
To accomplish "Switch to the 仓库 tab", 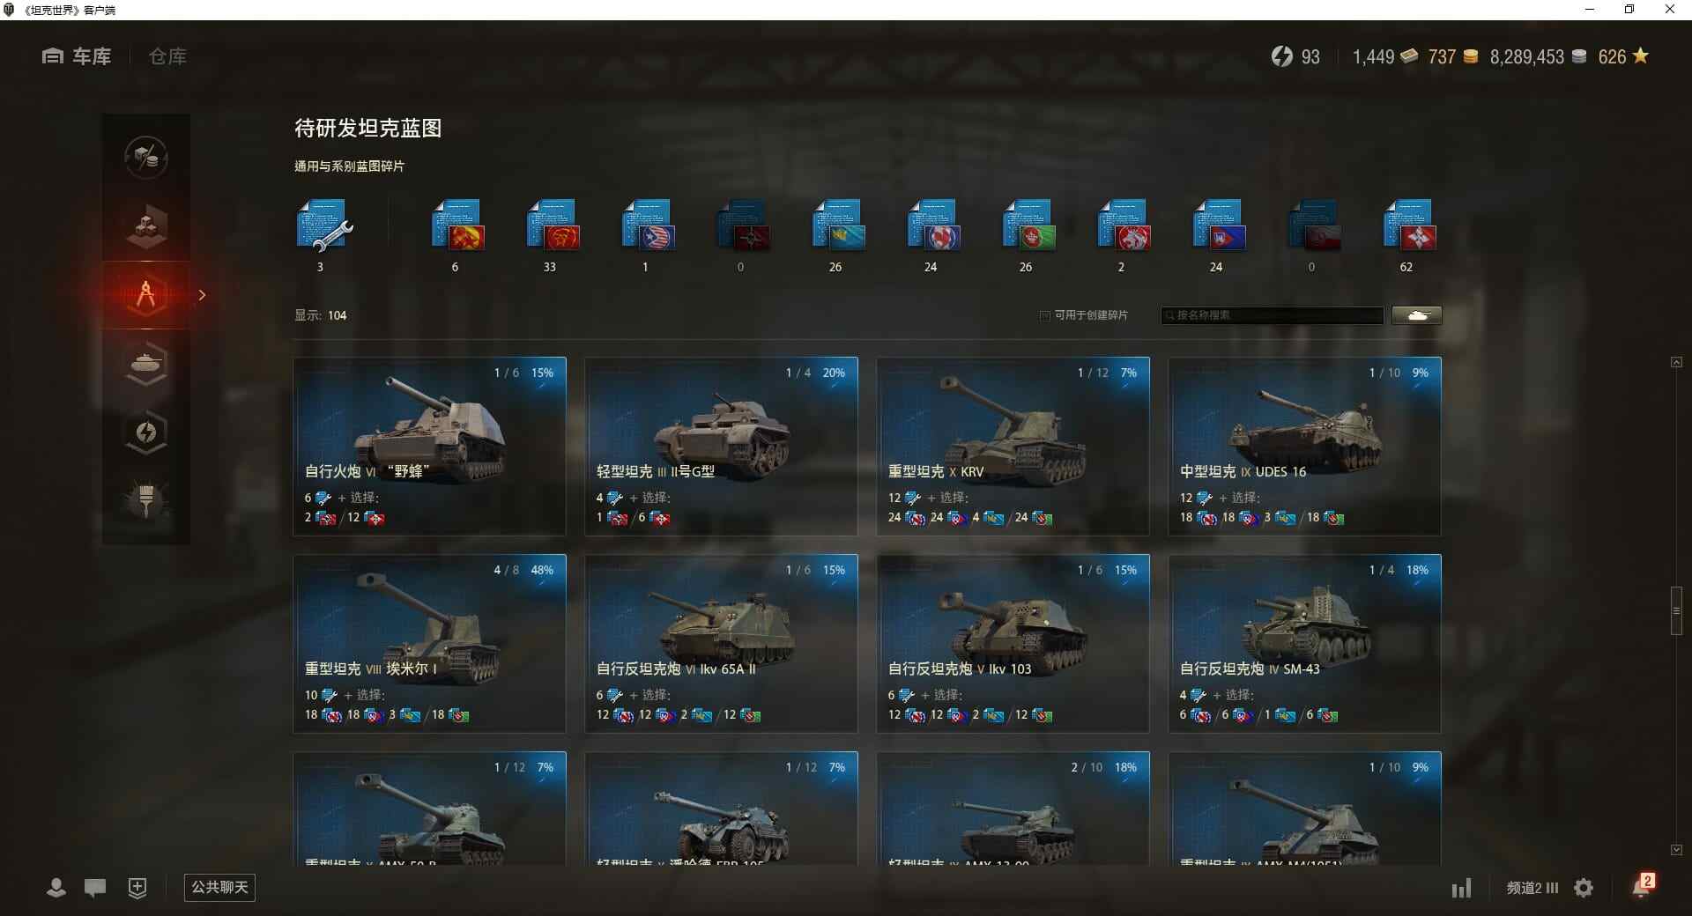I will click(x=167, y=56).
